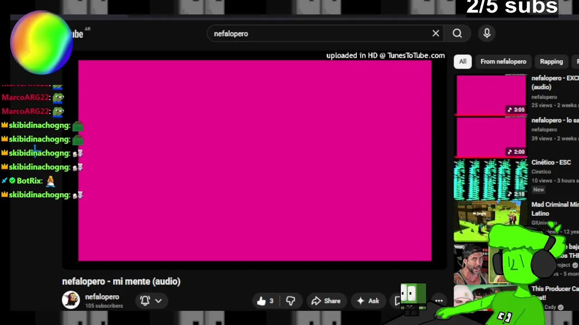Click the '2/5 subs' counter text
Viewport: 579px width, 325px height.
[512, 7]
